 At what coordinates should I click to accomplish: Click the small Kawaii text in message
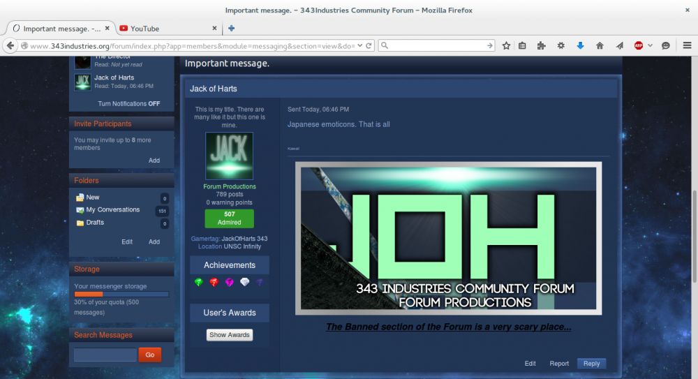coord(293,149)
